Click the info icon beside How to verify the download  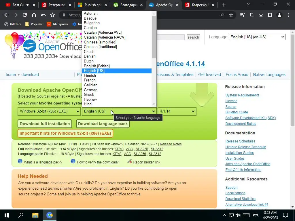coord(73,161)
